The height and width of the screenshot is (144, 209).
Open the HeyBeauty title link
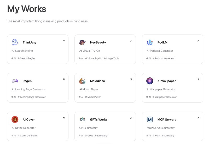pyautogui.click(x=98, y=42)
